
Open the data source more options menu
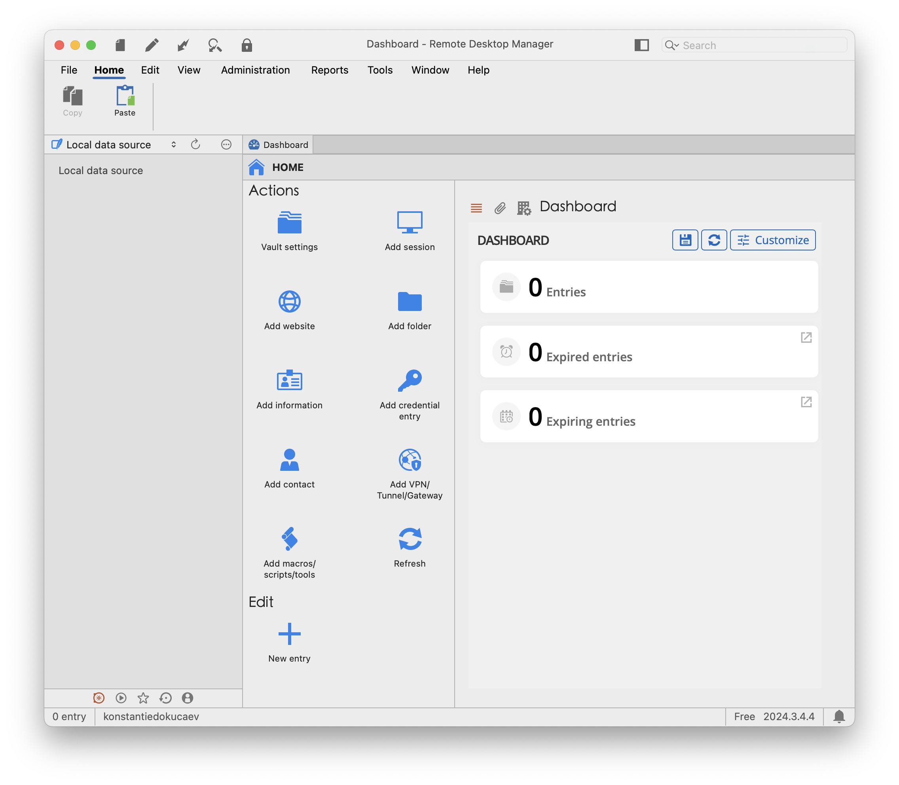point(226,144)
